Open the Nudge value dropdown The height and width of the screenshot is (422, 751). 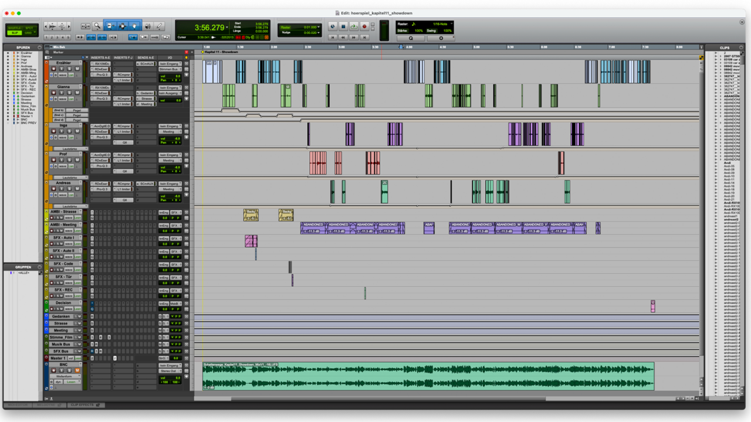click(x=319, y=33)
